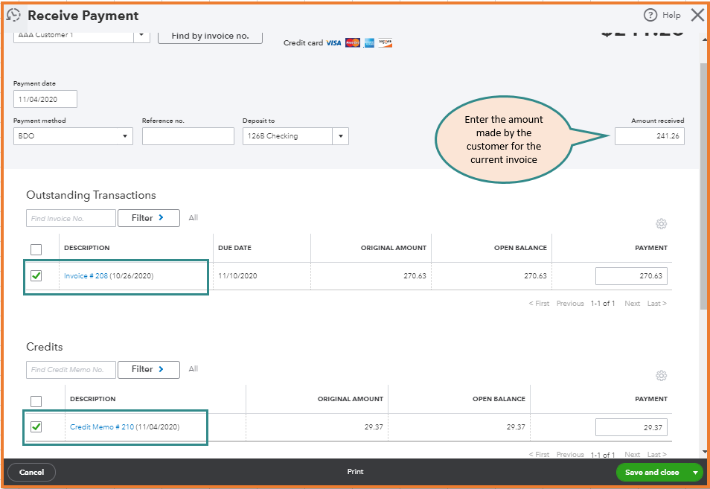Close the Receive Payment window
The image size is (710, 489).
(x=698, y=15)
